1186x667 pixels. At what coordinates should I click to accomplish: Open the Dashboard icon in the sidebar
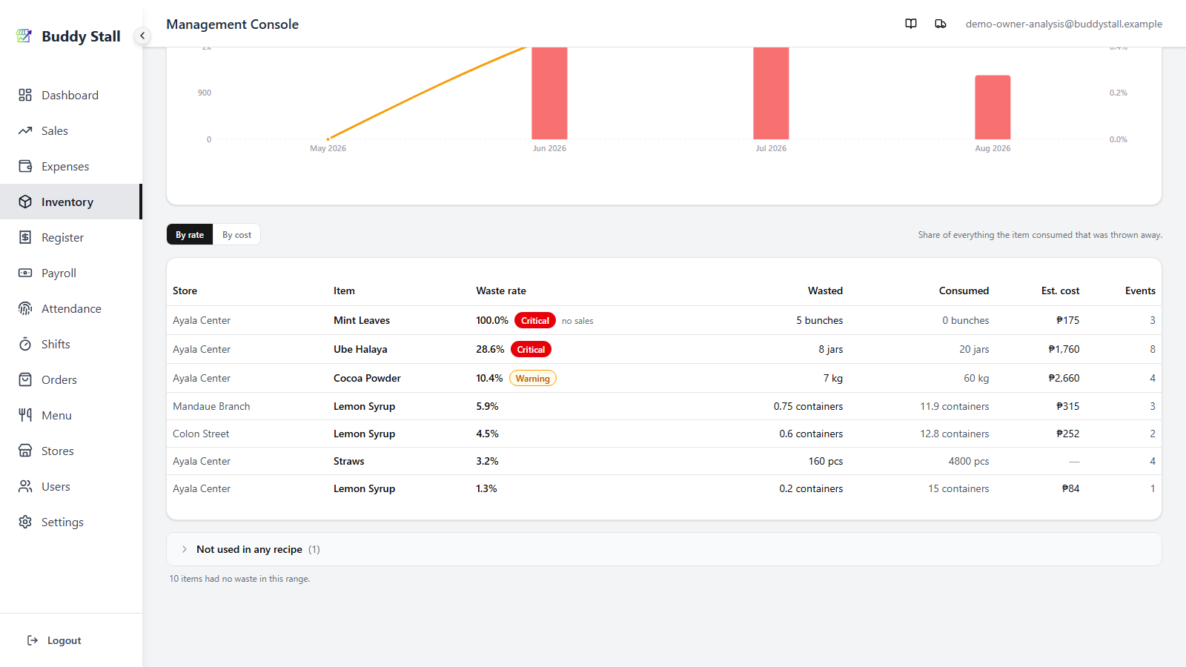(25, 95)
